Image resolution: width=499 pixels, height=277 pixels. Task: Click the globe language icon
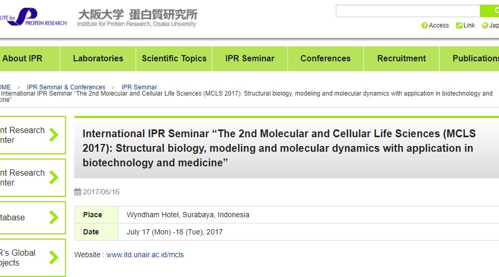click(485, 25)
